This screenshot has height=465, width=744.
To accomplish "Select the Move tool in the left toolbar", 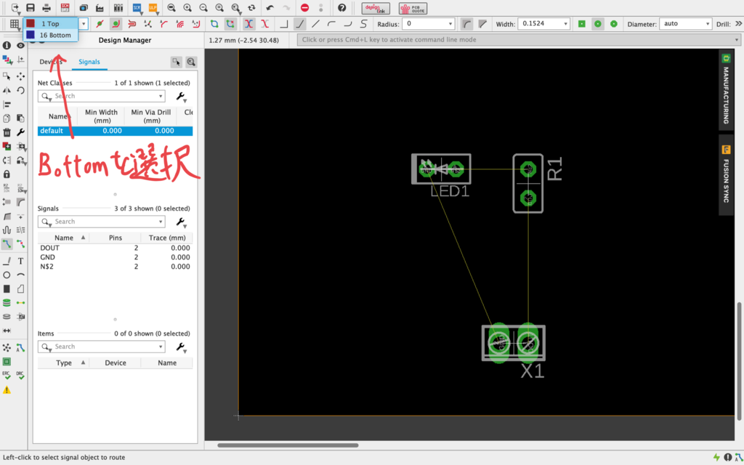I will point(21,76).
